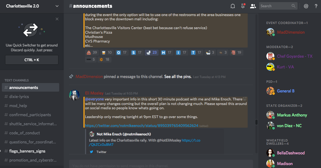The height and width of the screenshot is (168, 321).
Task: Open mentions with the @ icon
Action: tap(306, 6)
